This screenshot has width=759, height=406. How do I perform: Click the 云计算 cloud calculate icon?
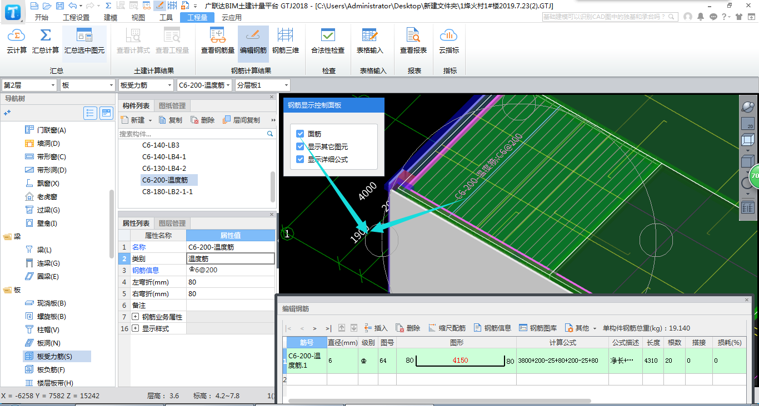17,37
